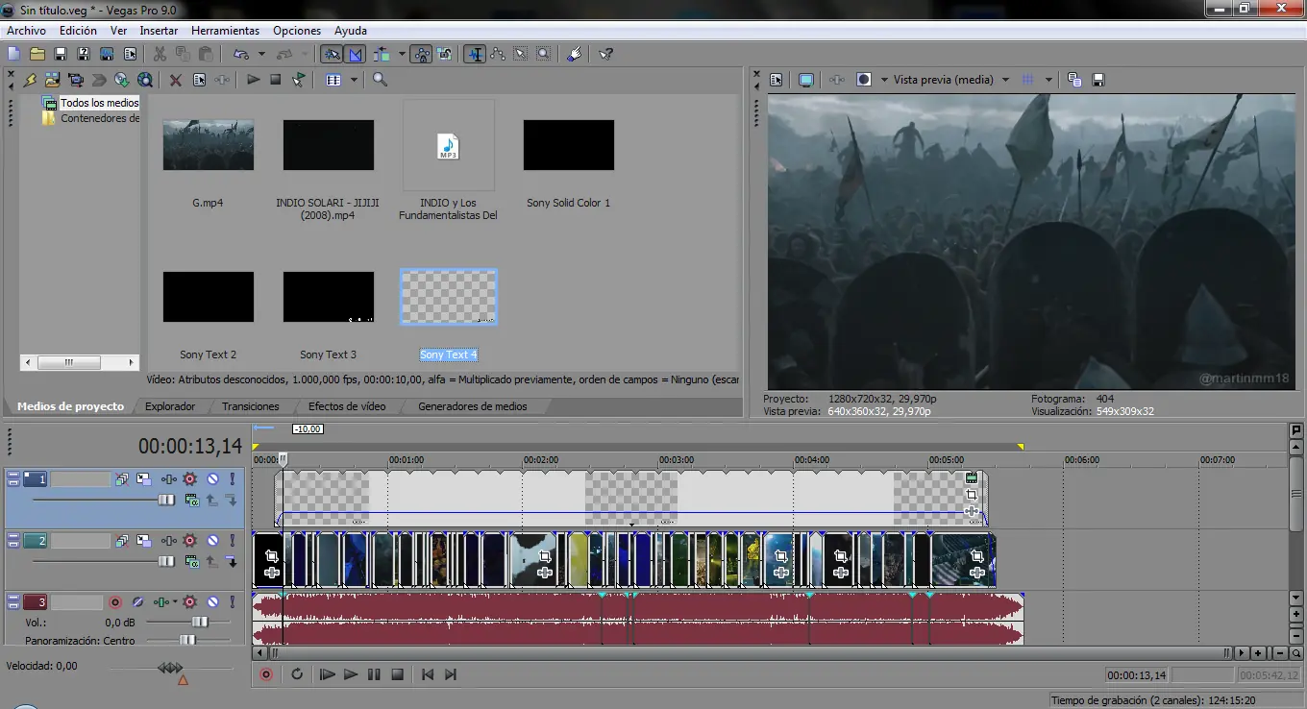Click the Remove Unused Media lightning icon
This screenshot has width=1307, height=709.
30,80
